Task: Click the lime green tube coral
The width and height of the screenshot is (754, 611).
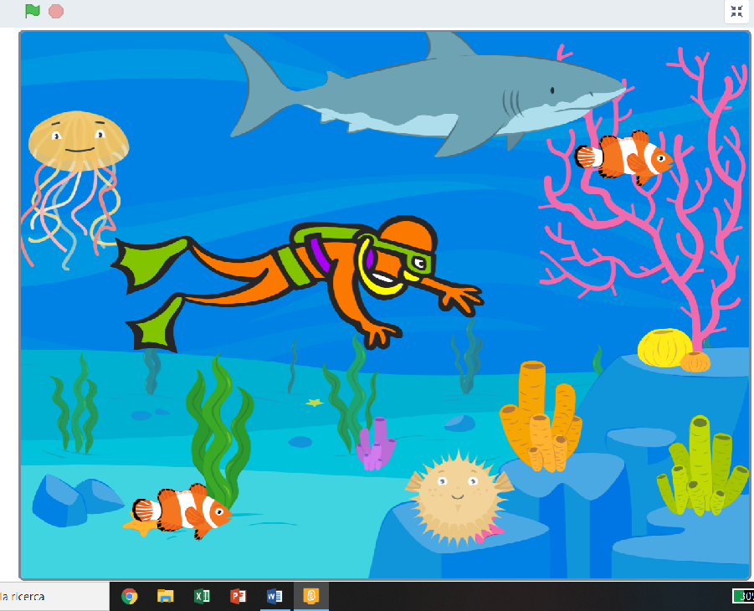Action: (x=703, y=467)
